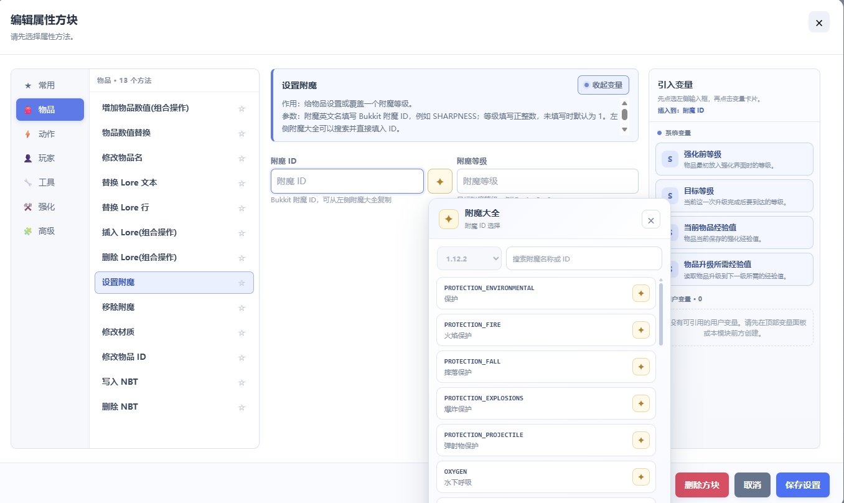Insert PROTECTION_FALL using its sparkle icon
This screenshot has width=844, height=503.
[641, 367]
